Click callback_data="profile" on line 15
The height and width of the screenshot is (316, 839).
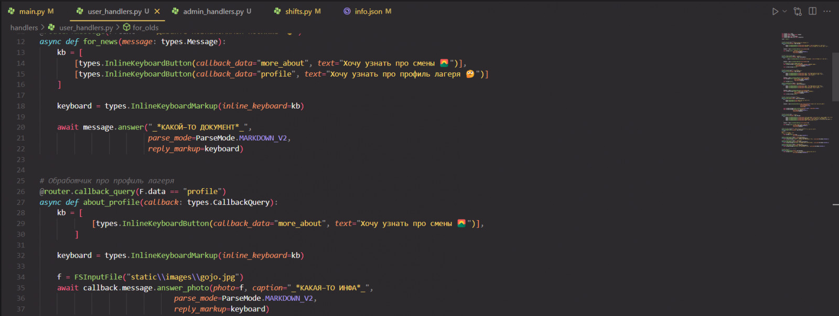(246, 74)
